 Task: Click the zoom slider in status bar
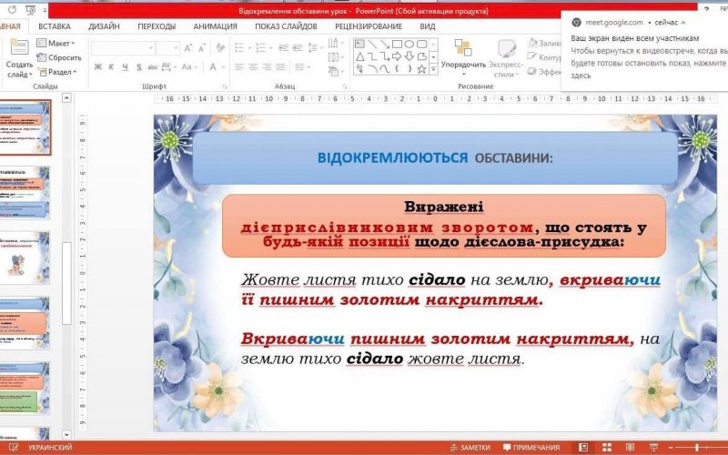tap(698, 448)
